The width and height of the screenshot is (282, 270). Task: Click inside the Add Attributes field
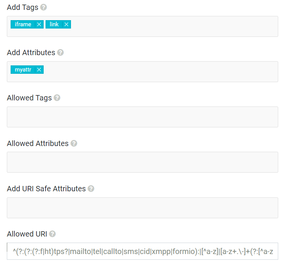[x=159, y=71]
